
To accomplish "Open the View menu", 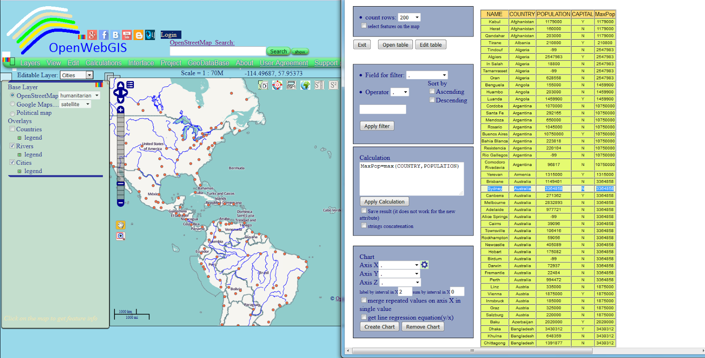I will click(x=54, y=63).
